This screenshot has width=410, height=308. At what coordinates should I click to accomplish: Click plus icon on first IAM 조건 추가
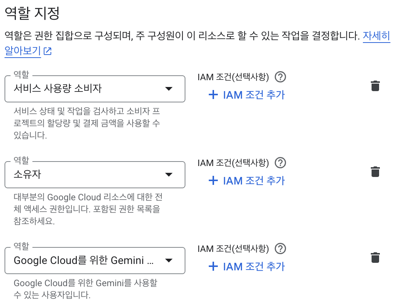point(213,95)
